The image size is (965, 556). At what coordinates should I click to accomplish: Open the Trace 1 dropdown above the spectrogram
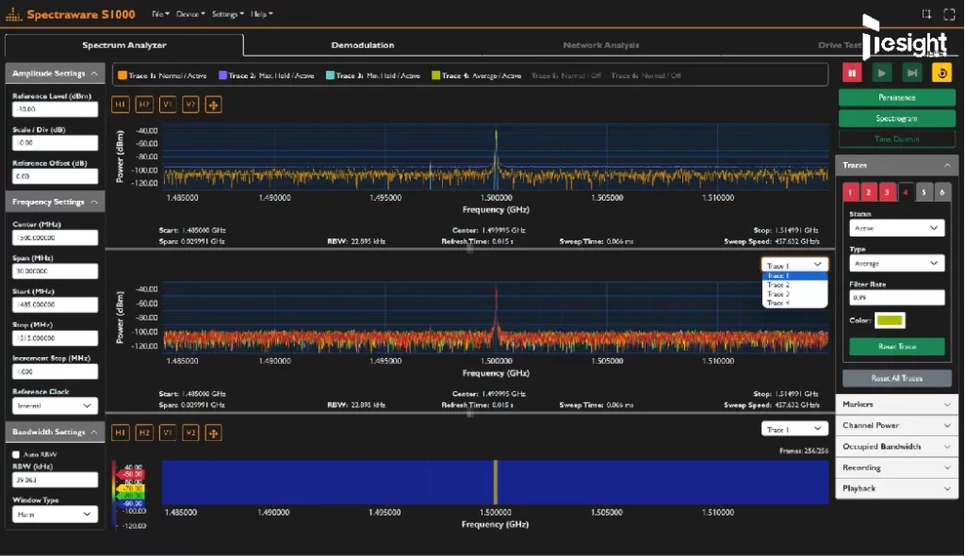(794, 429)
